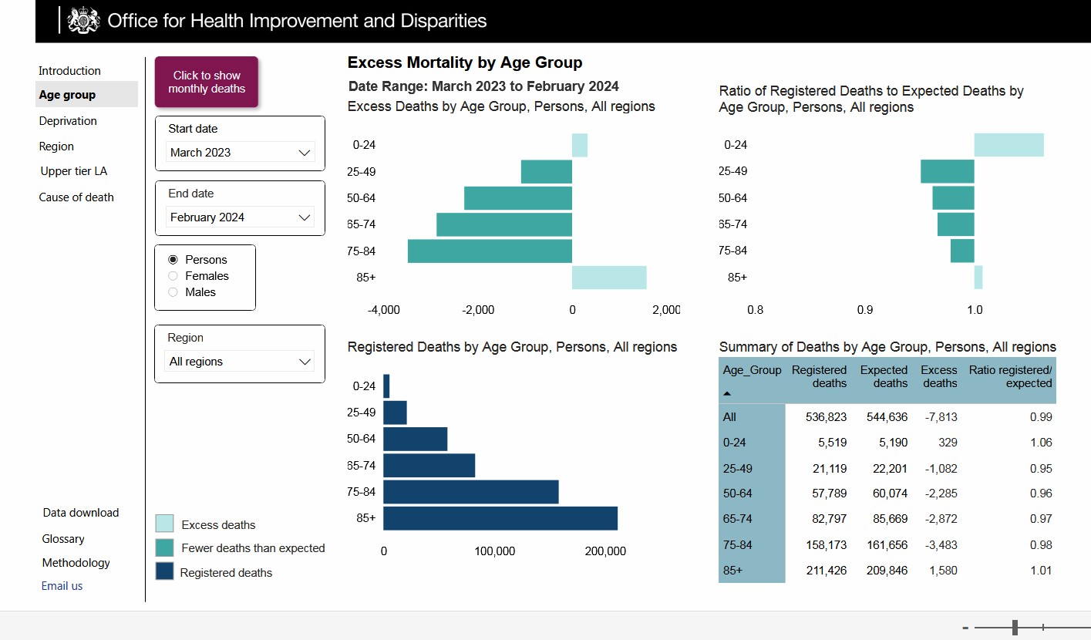The image size is (1091, 640).
Task: Click the Age_Group column sort arrow
Action: 727,393
